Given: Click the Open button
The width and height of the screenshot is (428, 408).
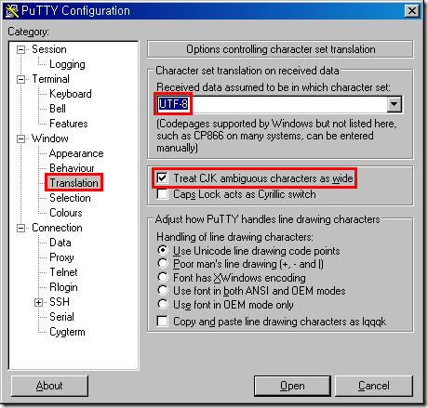Looking at the screenshot, I should pyautogui.click(x=292, y=386).
